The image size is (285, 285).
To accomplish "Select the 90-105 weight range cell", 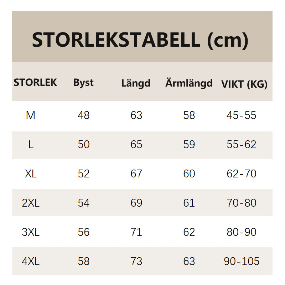I will click(x=242, y=261).
